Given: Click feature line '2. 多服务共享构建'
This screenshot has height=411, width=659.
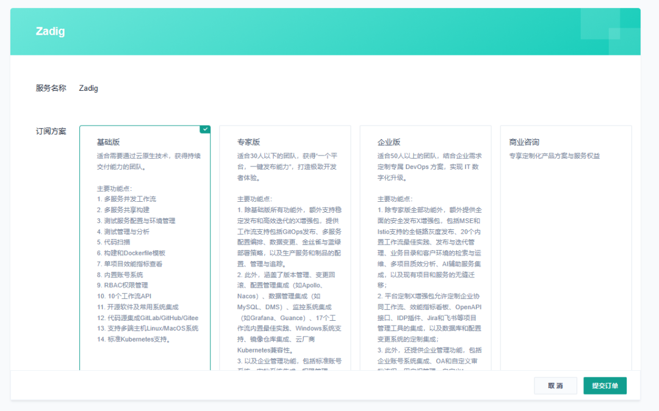Looking at the screenshot, I should point(123,210).
